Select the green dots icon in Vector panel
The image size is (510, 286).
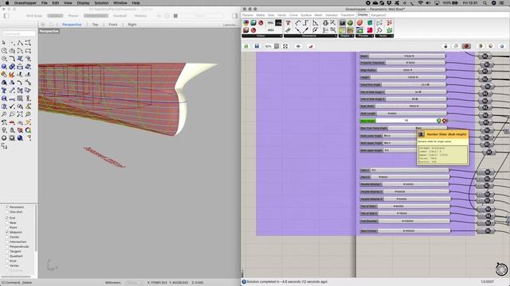(x=390, y=30)
